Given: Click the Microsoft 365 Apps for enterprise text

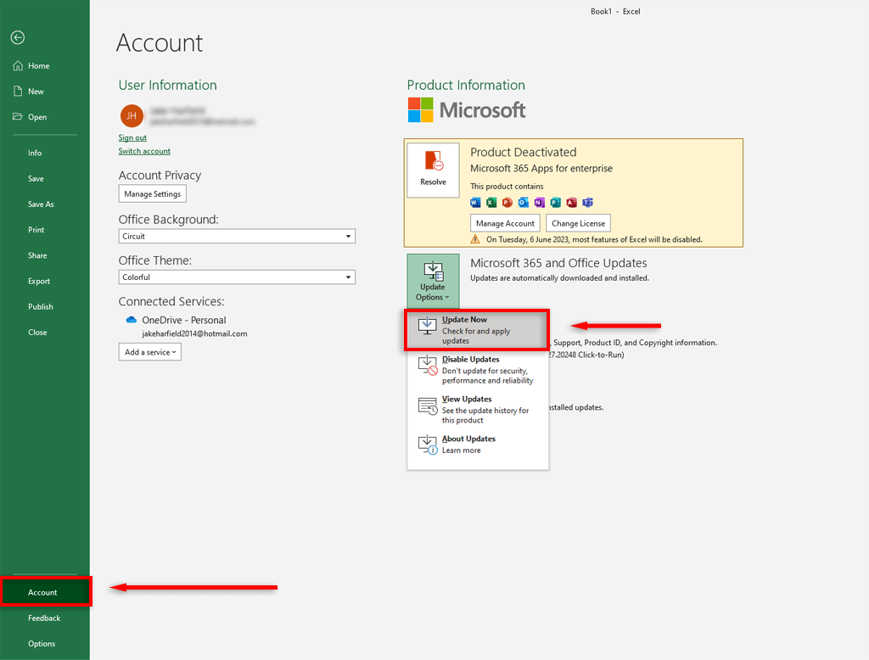Looking at the screenshot, I should [541, 169].
